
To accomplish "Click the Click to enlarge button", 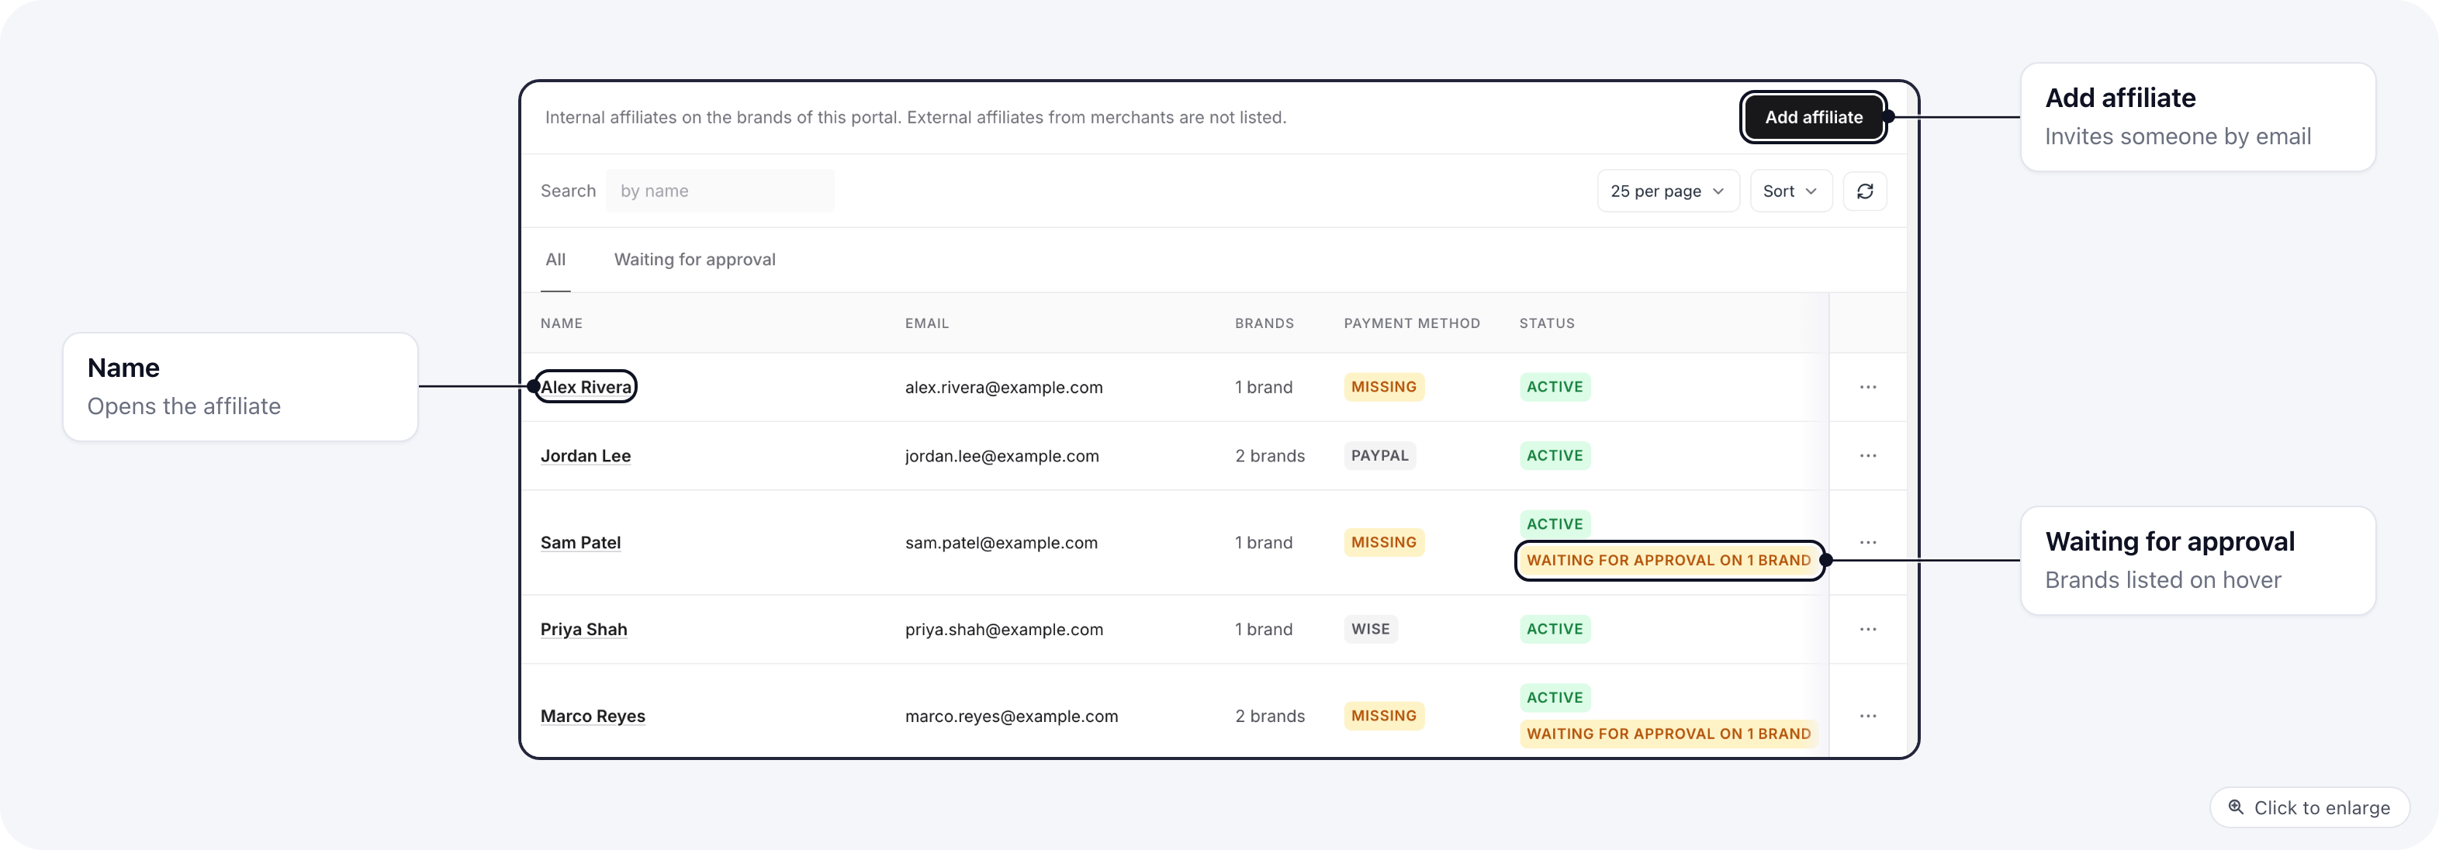I will (2309, 807).
